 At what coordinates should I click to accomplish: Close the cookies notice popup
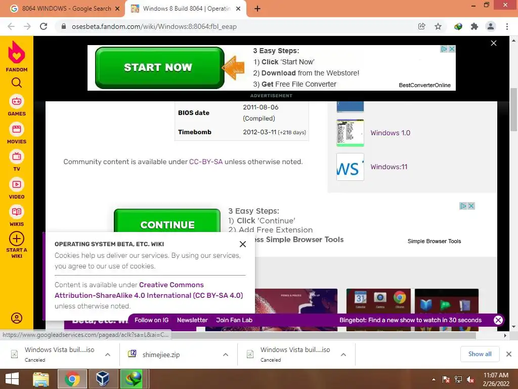pos(243,244)
